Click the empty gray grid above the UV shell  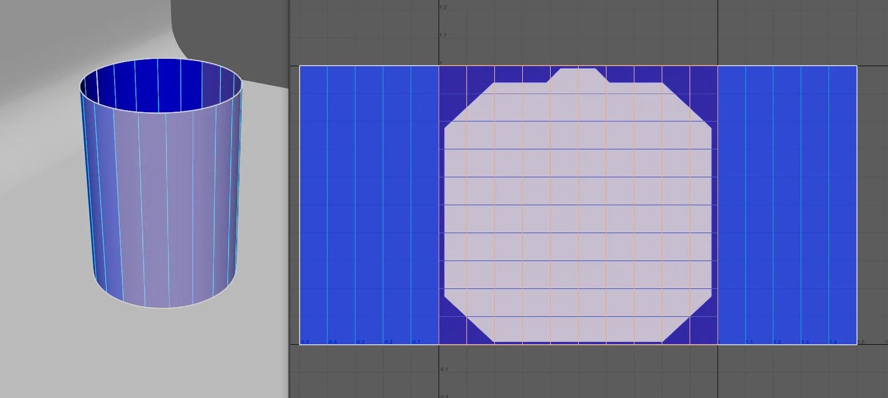[x=579, y=31]
